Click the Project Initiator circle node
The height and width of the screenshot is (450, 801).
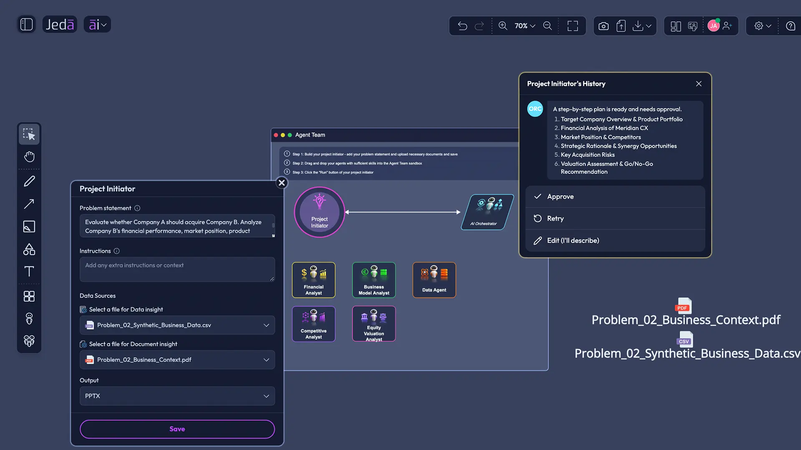(319, 212)
